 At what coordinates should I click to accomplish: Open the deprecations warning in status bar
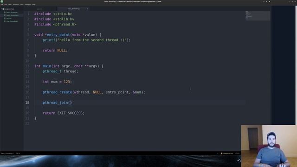227,154
